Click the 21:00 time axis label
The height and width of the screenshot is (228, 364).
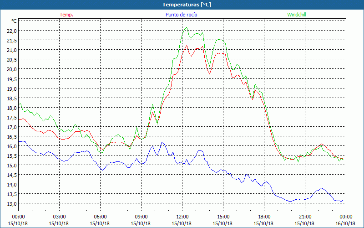click(305, 217)
